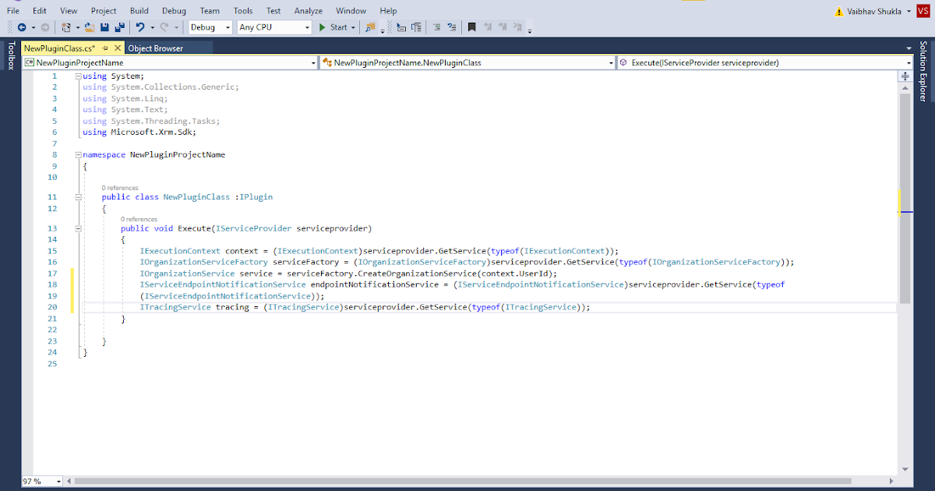This screenshot has width=935, height=491.
Task: Click the Open File toolbar icon
Action: click(x=88, y=26)
